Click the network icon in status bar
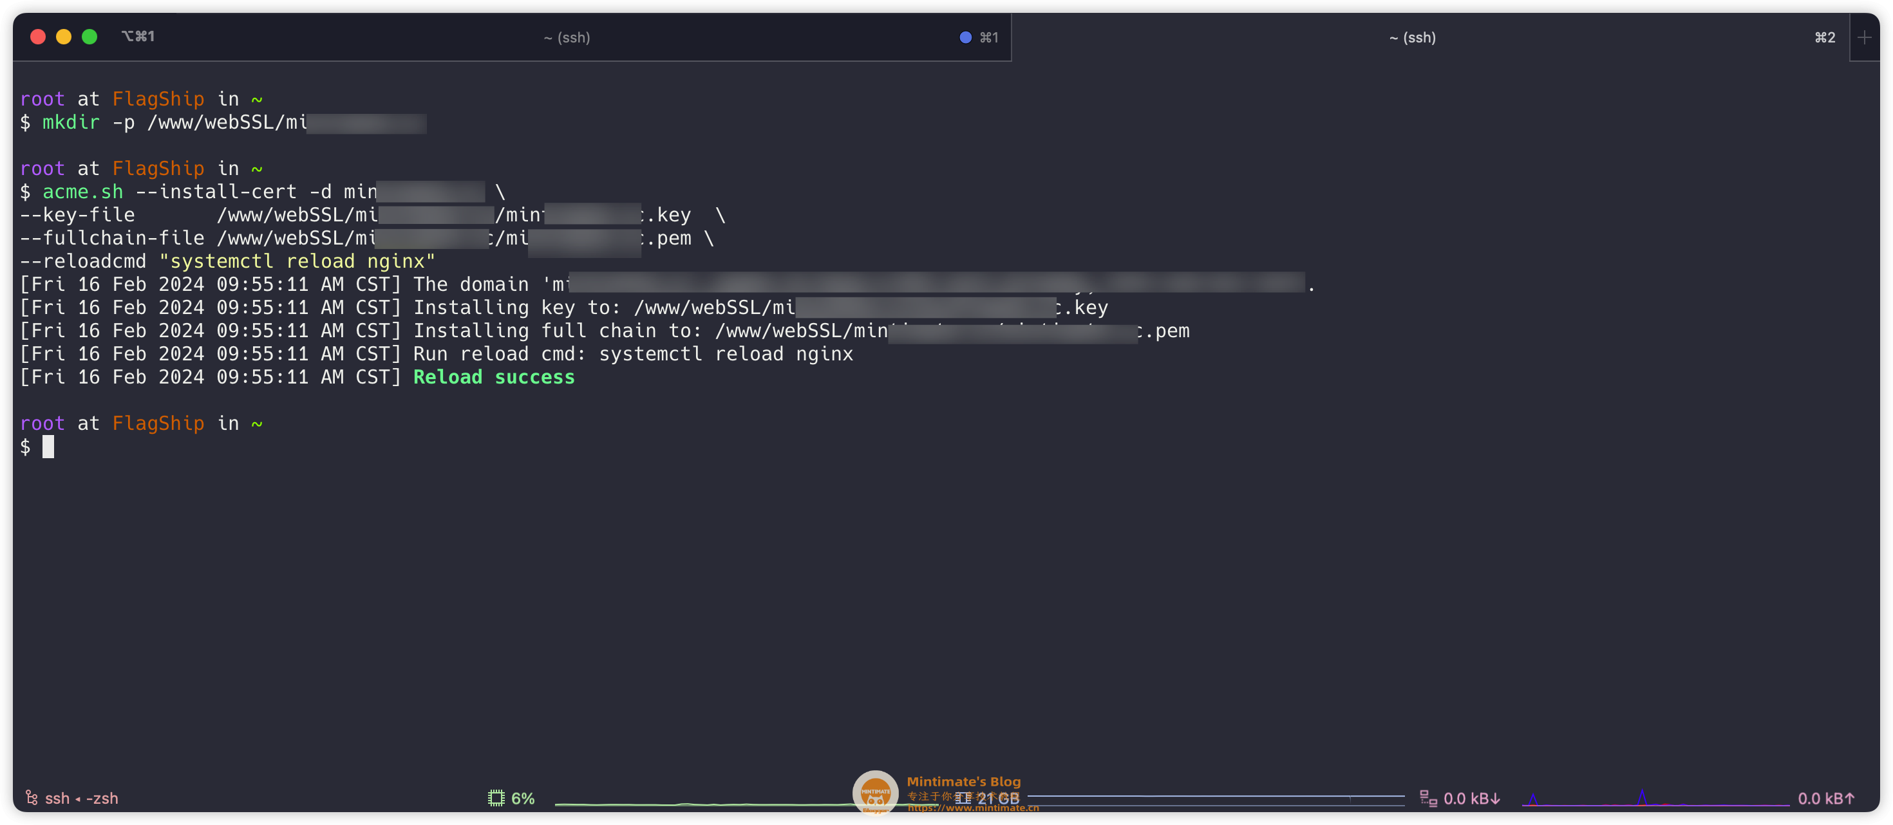This screenshot has height=825, width=1893. pyautogui.click(x=1428, y=798)
